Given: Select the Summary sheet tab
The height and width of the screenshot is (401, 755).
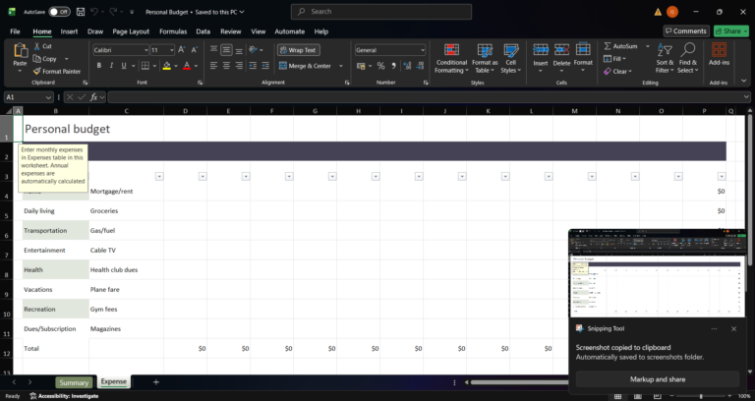Looking at the screenshot, I should pyautogui.click(x=73, y=381).
